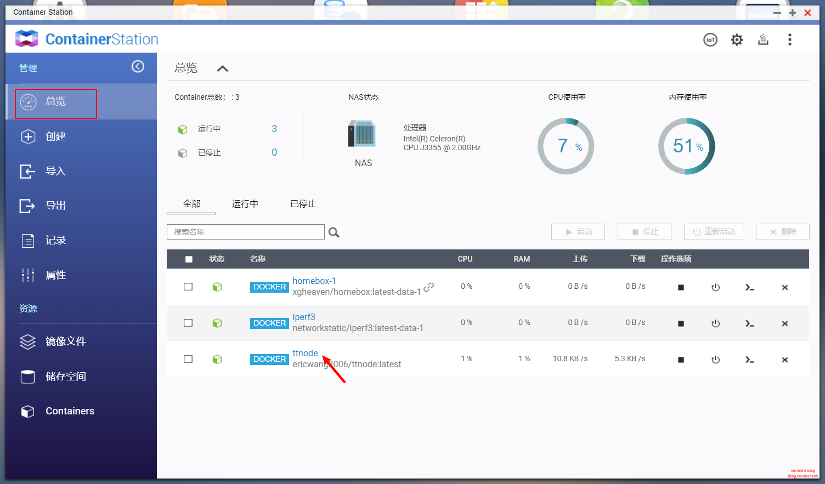Image resolution: width=825 pixels, height=484 pixels.
Task: Click the search magnifier icon
Action: tap(334, 232)
